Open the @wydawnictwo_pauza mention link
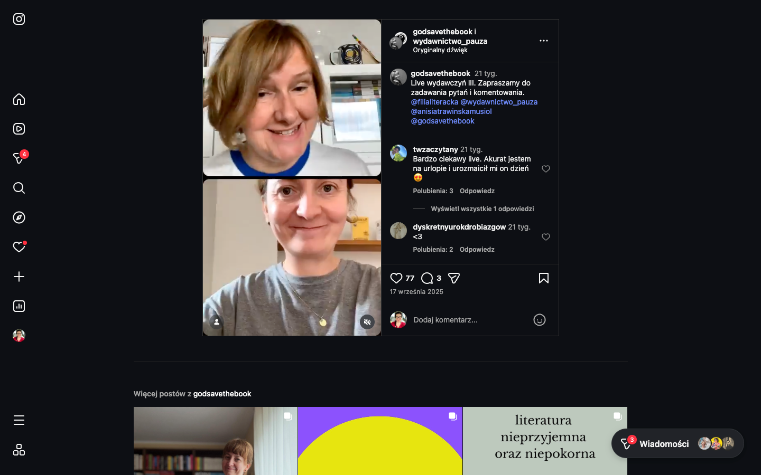 pyautogui.click(x=498, y=102)
